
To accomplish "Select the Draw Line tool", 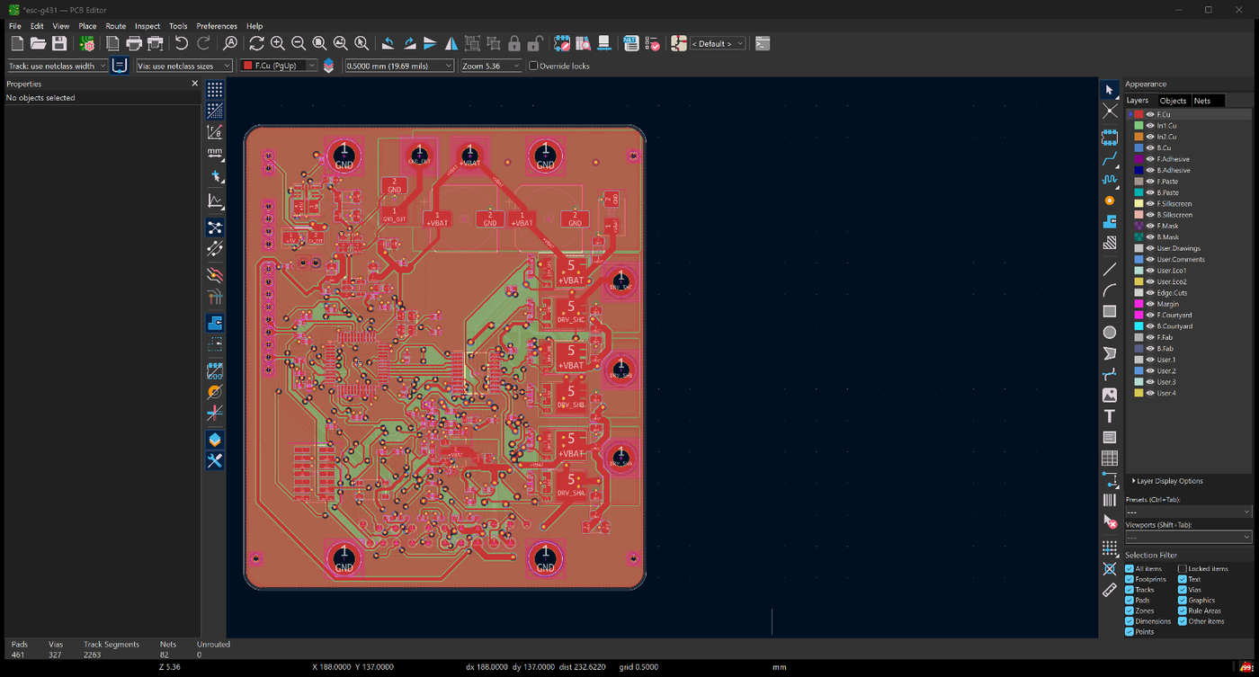I will click(x=1110, y=269).
